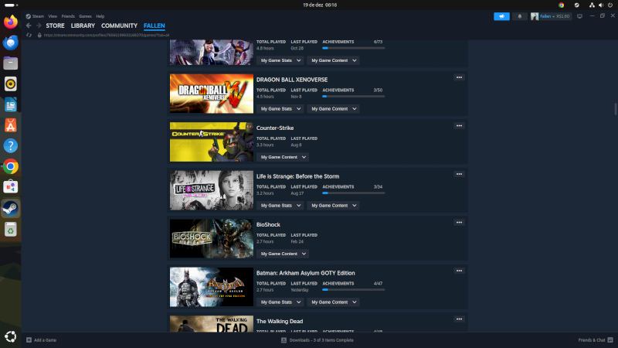
Task: Click the BioShock game thumbnail
Action: 211,238
